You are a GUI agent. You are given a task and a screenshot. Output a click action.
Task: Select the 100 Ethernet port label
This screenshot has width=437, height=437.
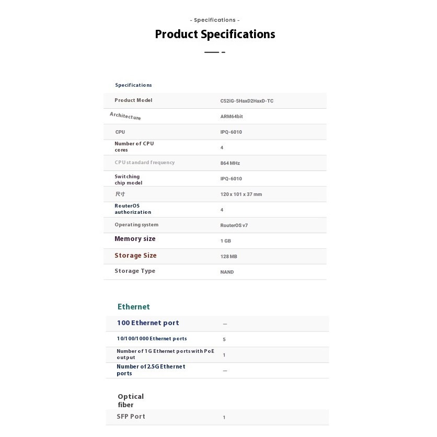coord(148,323)
